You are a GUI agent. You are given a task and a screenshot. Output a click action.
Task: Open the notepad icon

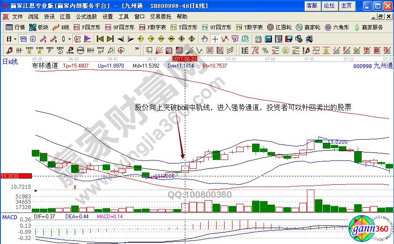[279, 39]
